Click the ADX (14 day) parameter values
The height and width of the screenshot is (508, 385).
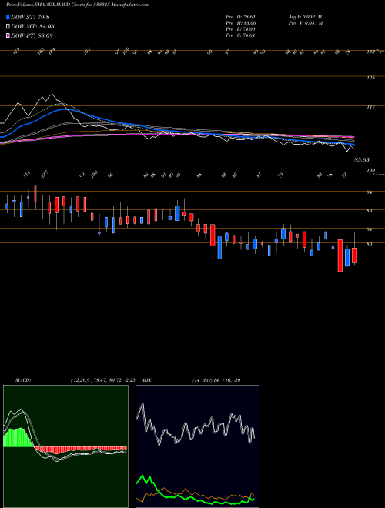(216, 380)
